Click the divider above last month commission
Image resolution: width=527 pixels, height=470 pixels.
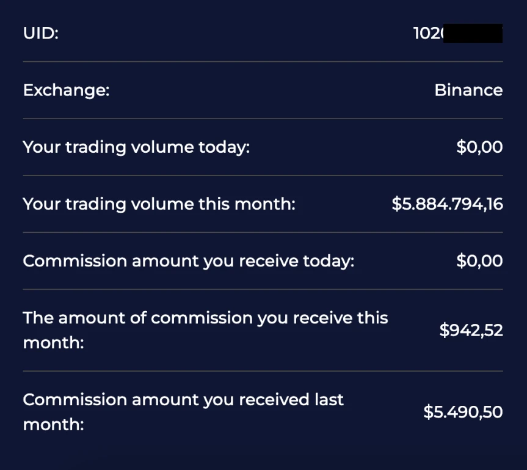point(263,371)
